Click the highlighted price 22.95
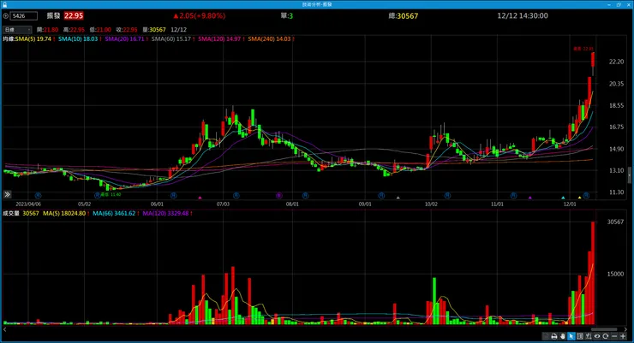Screen dimensions: 634x343 coord(74,15)
